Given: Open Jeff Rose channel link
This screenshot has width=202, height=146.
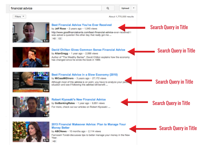Looking at the screenshot, I should pos(61,28).
